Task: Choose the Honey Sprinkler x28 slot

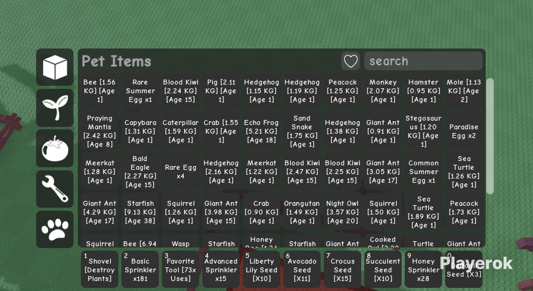Action: 423,269
